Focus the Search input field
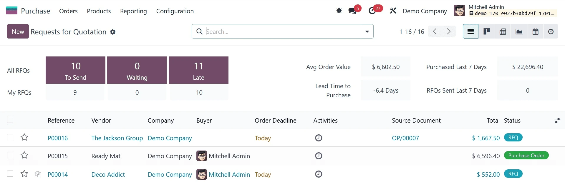This screenshot has height=182, width=565. (x=283, y=31)
